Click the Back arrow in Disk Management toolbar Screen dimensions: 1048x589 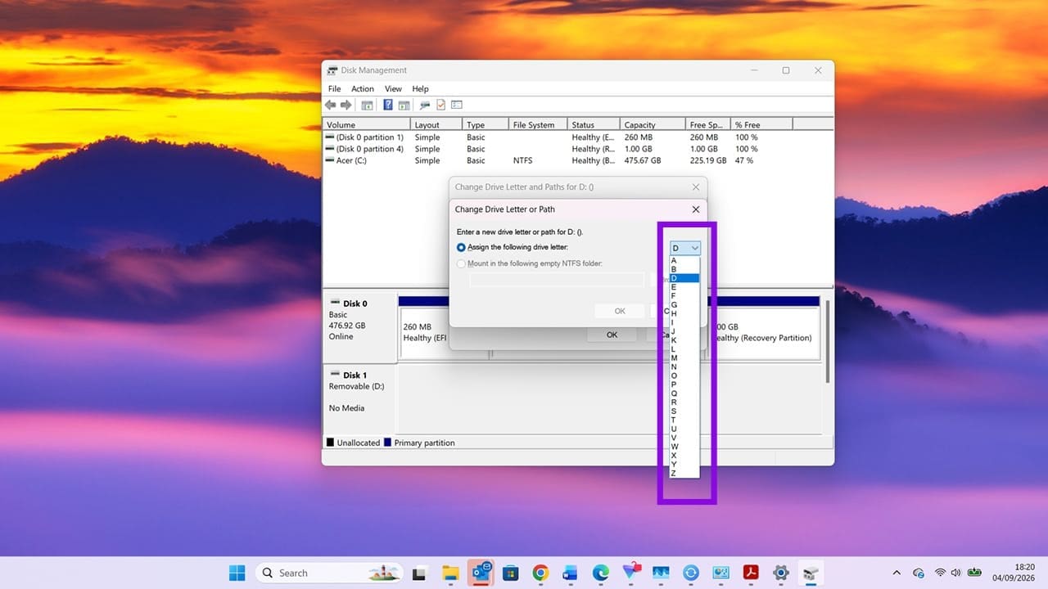tap(330, 105)
